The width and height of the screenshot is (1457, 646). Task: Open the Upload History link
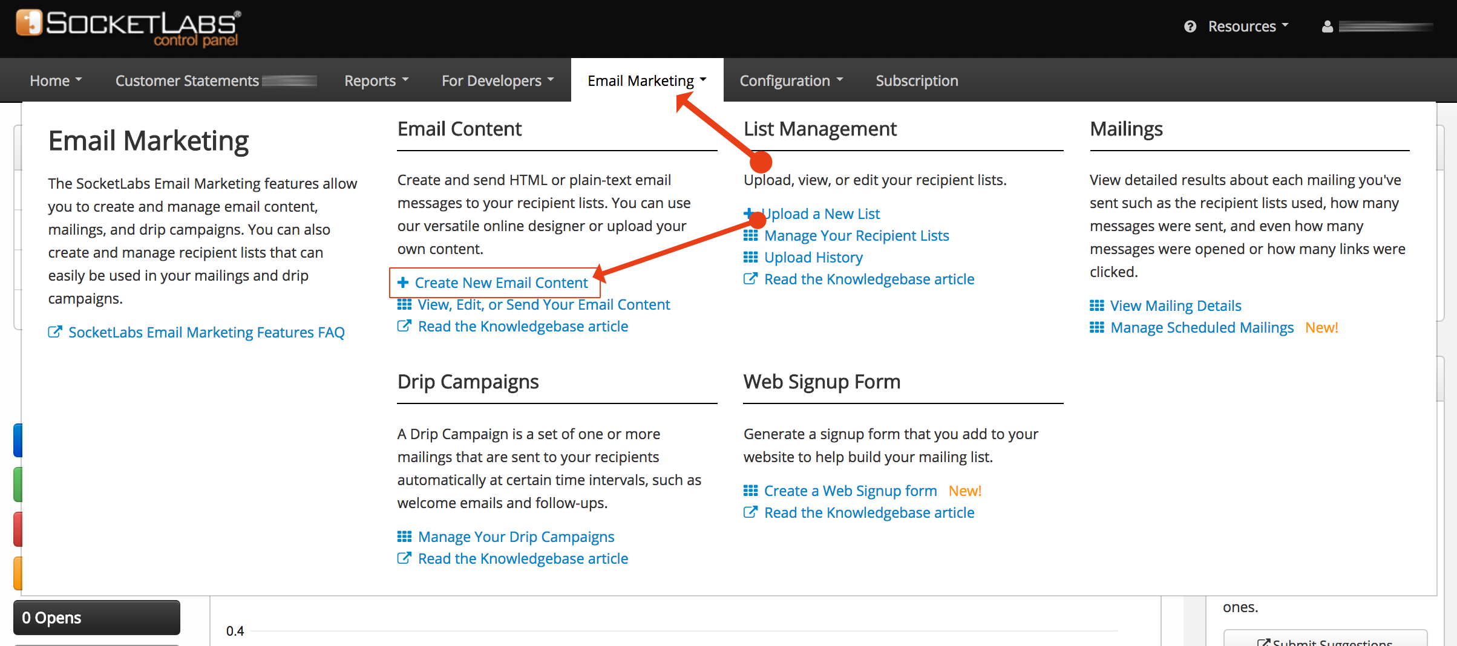click(813, 257)
